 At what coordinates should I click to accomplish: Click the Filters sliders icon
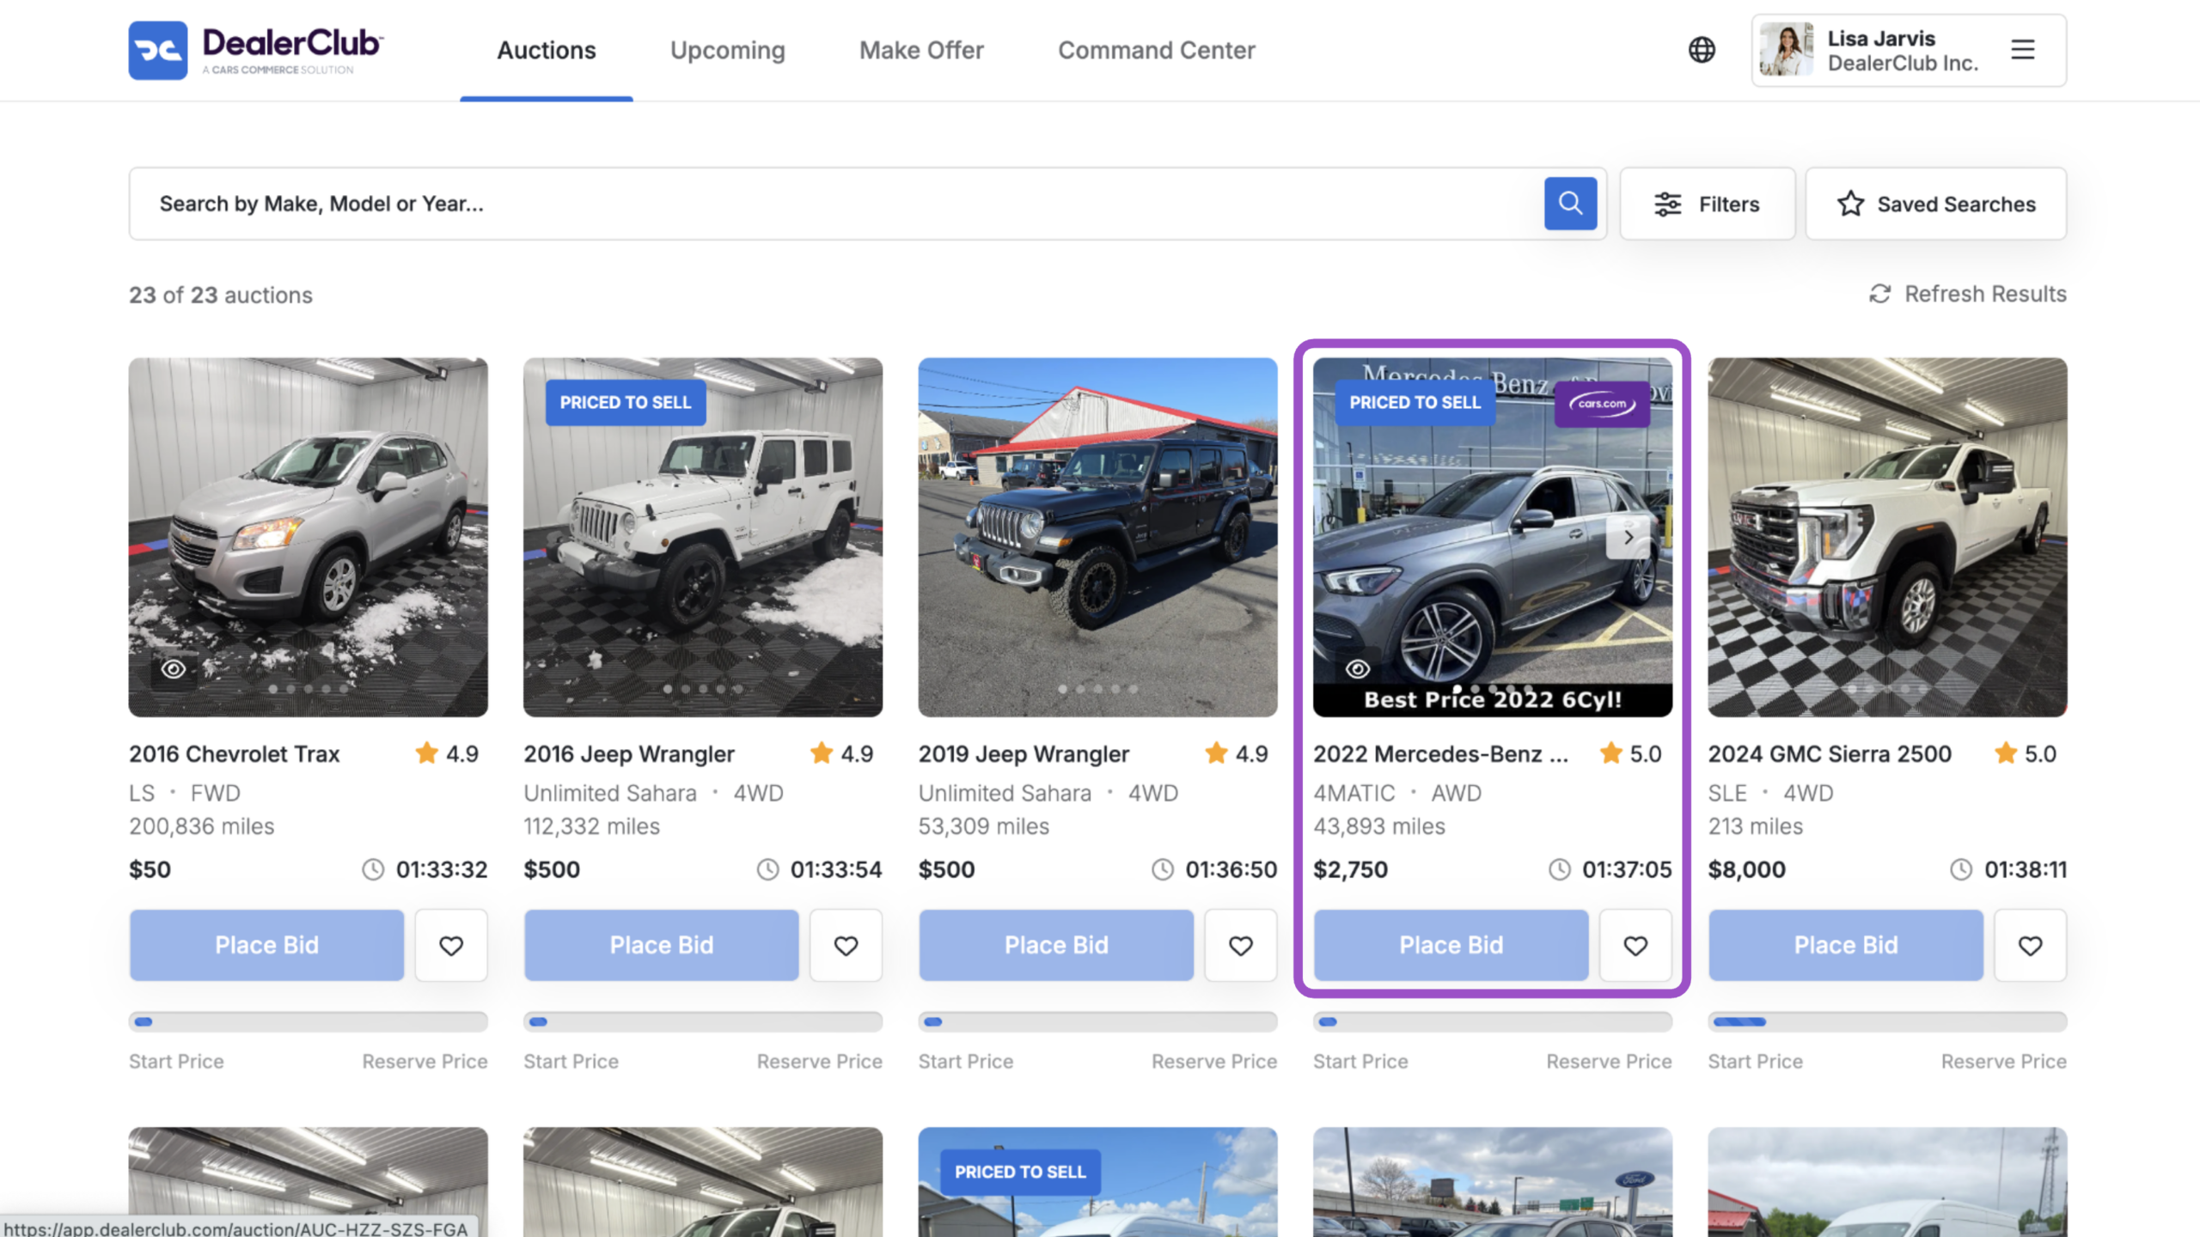point(1667,204)
